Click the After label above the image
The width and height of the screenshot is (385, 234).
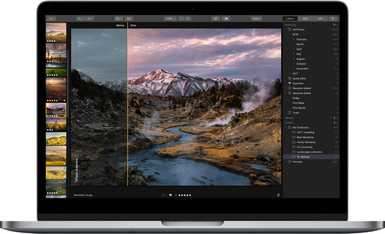pyautogui.click(x=133, y=25)
